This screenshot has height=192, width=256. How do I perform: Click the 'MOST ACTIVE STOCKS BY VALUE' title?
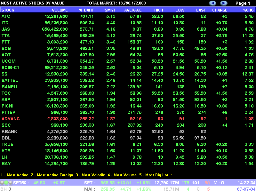point(33,3)
